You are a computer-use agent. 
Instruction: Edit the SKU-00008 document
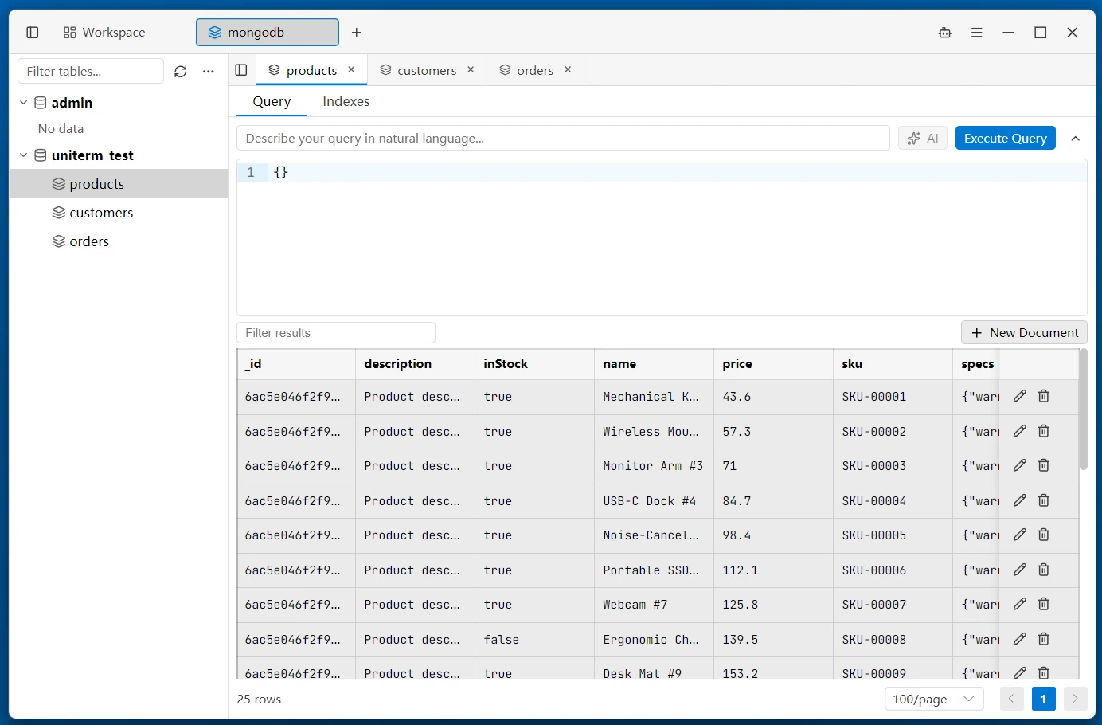point(1020,639)
